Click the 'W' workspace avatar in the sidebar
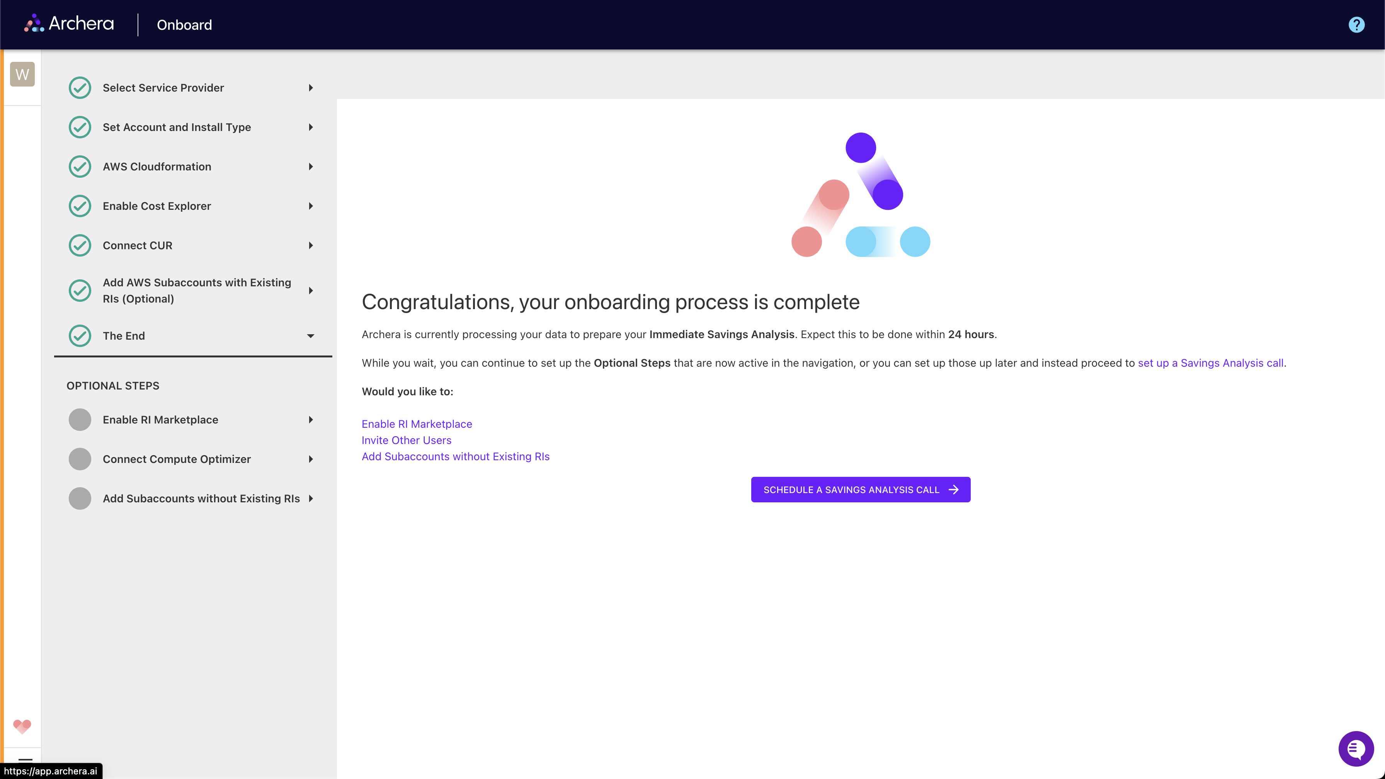 coord(22,74)
